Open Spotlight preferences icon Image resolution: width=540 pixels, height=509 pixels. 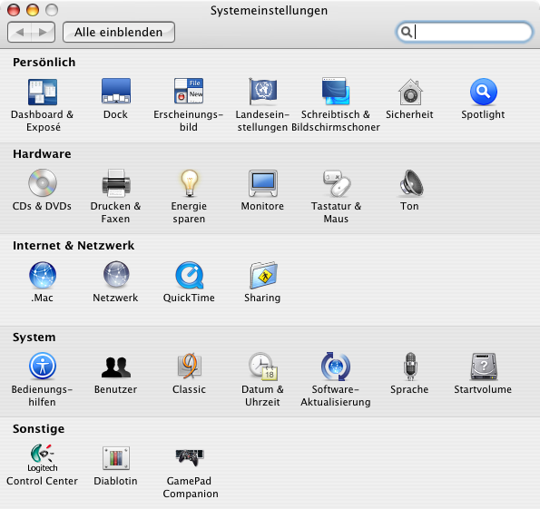click(x=483, y=92)
